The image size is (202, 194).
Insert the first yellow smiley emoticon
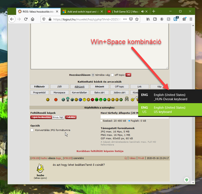[x=48, y=100]
